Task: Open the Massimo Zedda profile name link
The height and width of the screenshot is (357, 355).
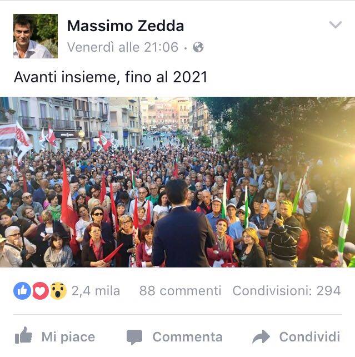Action: click(126, 26)
